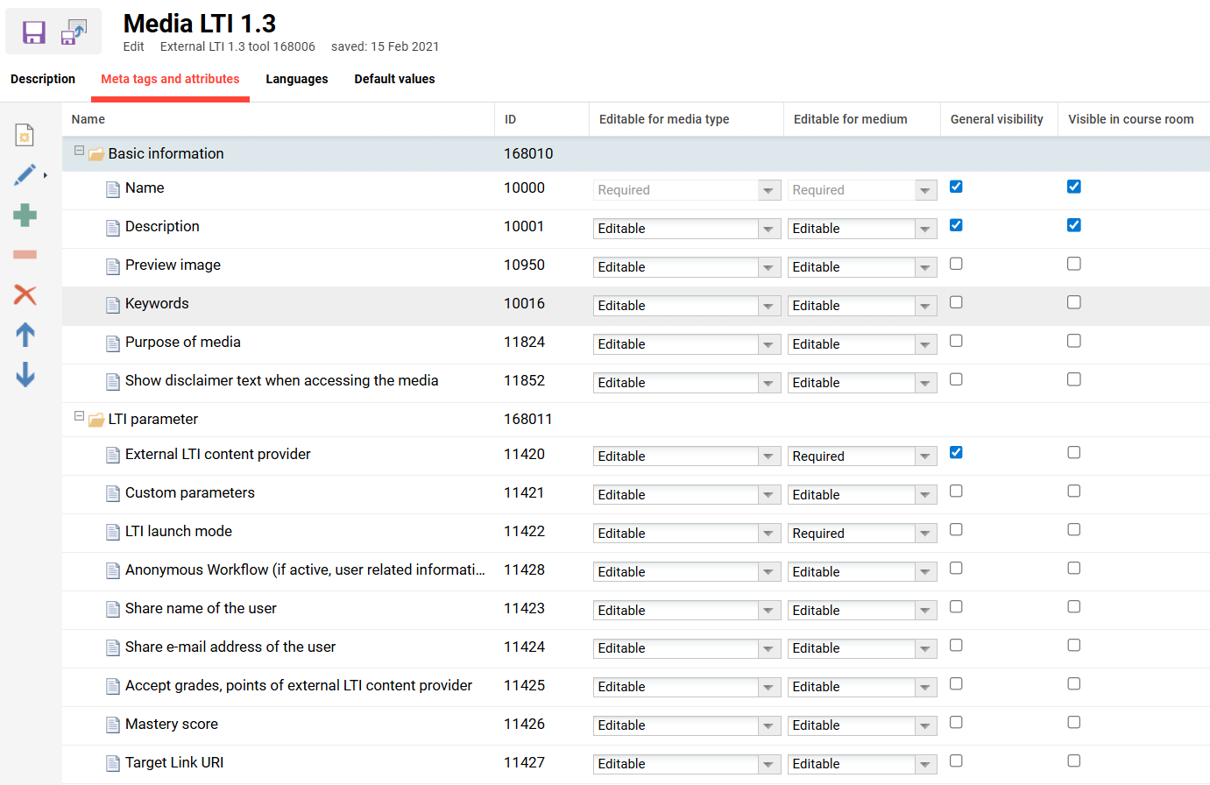Click the red X Delete icon
The height and width of the screenshot is (785, 1210).
[25, 294]
